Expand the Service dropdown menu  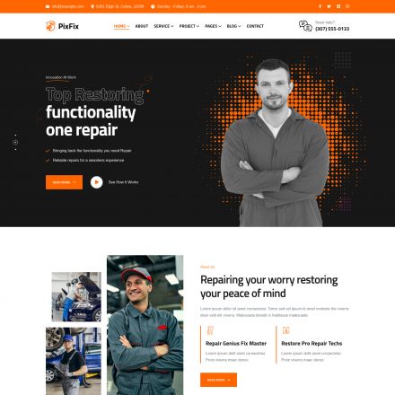tap(163, 26)
